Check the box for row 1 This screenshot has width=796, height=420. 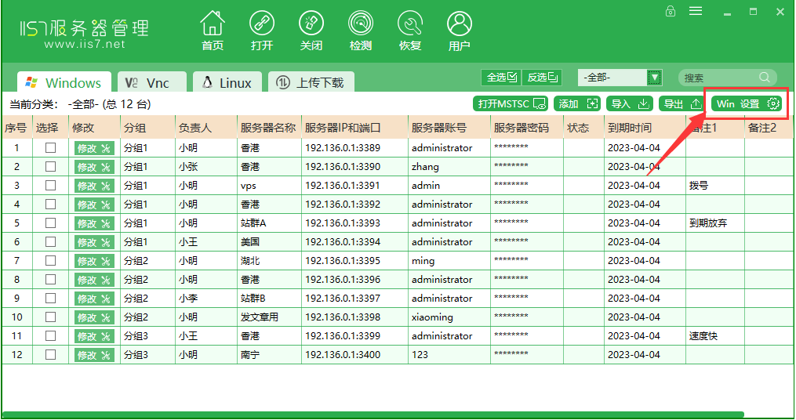(50, 147)
